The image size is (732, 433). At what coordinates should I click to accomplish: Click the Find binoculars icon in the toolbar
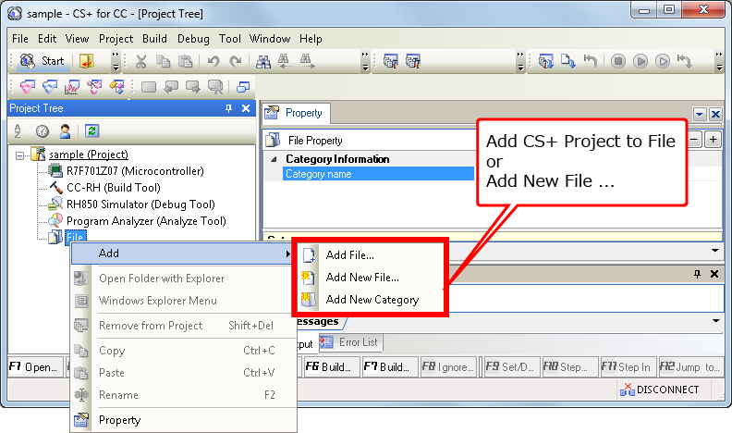click(x=262, y=61)
